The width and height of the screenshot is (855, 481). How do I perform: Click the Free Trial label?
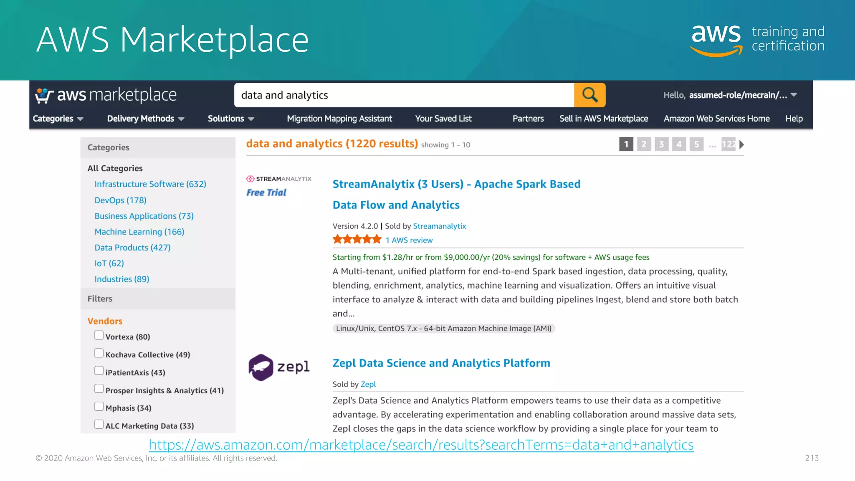point(266,192)
